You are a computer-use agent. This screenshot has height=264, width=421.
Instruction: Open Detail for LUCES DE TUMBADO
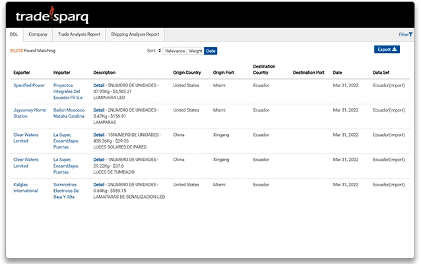pyautogui.click(x=99, y=159)
